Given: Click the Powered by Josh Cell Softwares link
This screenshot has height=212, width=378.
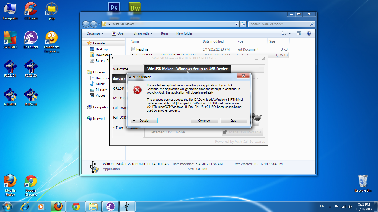Looking at the screenshot, I should [x=240, y=142].
